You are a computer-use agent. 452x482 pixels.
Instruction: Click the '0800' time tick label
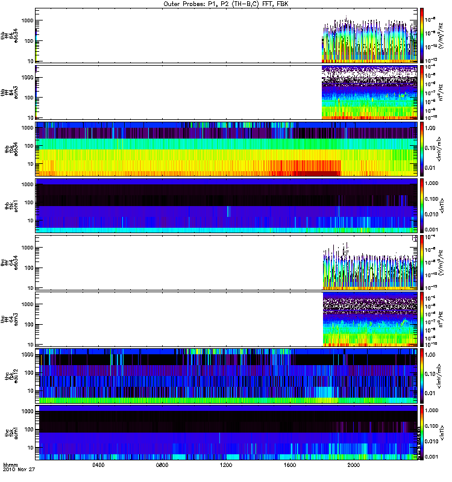[x=162, y=465]
